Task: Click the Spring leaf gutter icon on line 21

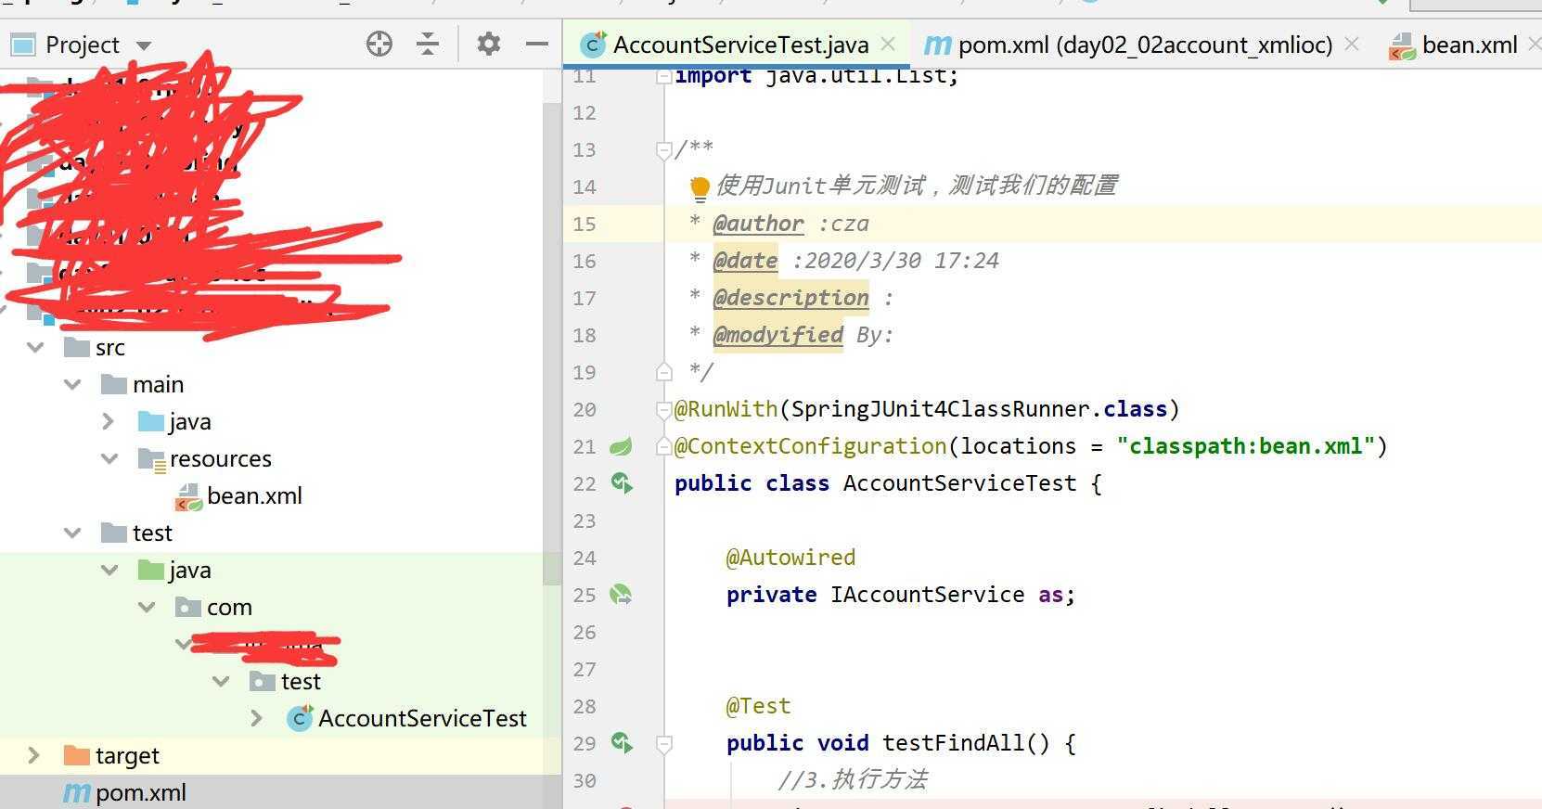Action: 621,446
